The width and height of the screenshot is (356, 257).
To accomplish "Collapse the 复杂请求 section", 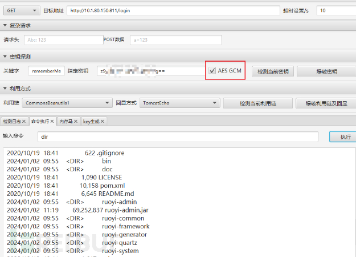I will click(5, 26).
